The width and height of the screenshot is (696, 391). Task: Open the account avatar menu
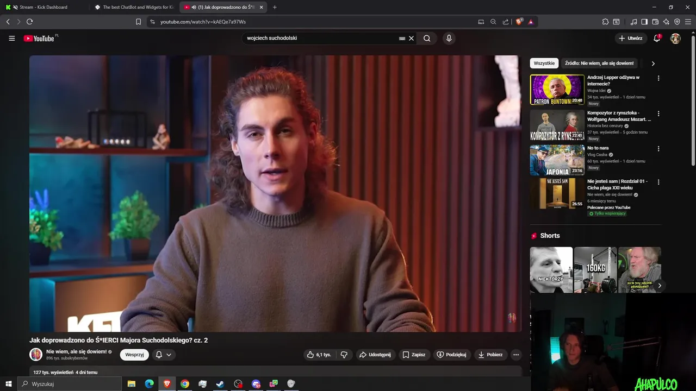pos(675,39)
